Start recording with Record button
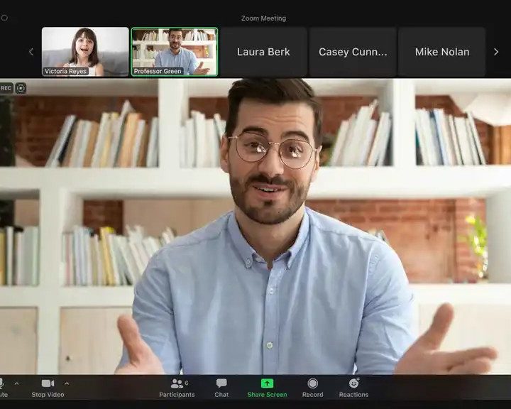 pyautogui.click(x=312, y=388)
